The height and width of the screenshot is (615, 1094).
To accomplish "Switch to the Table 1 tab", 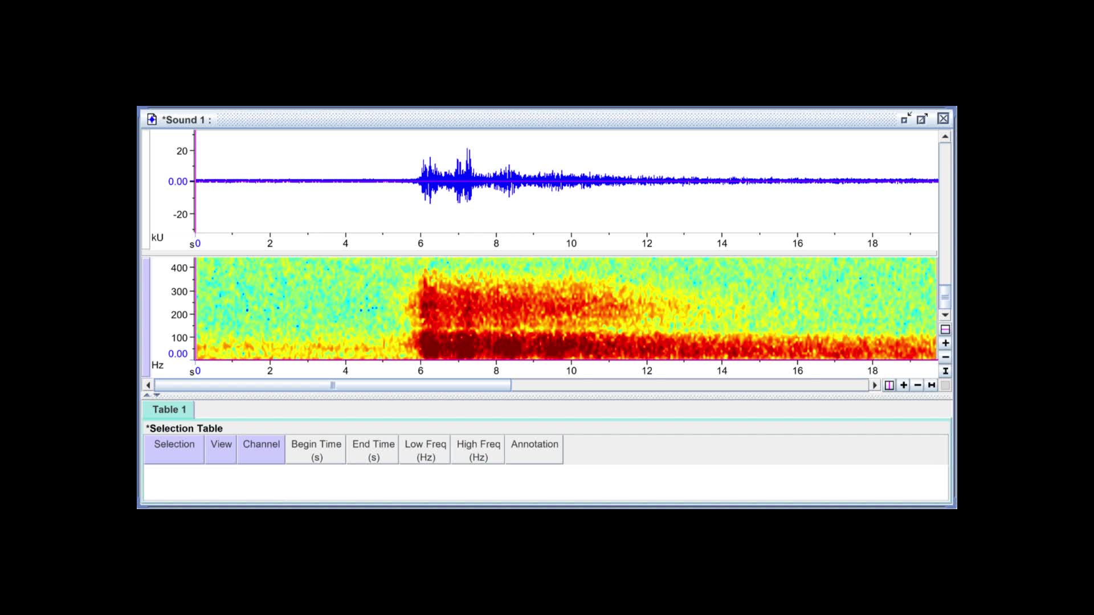I will (169, 409).
